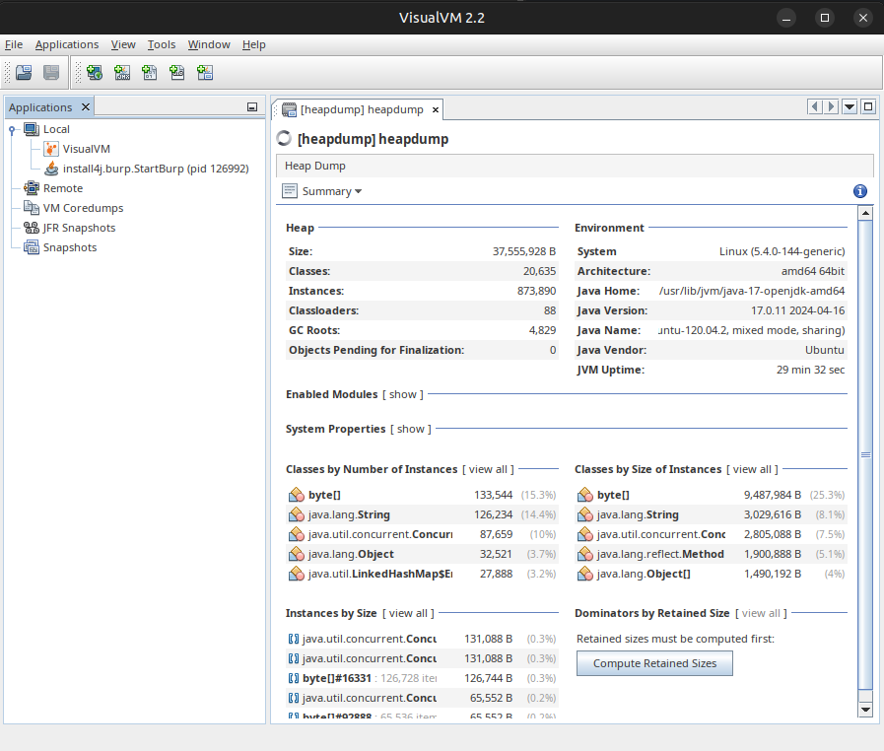Click the blue info icon
Screen dimensions: 884x751
point(859,191)
